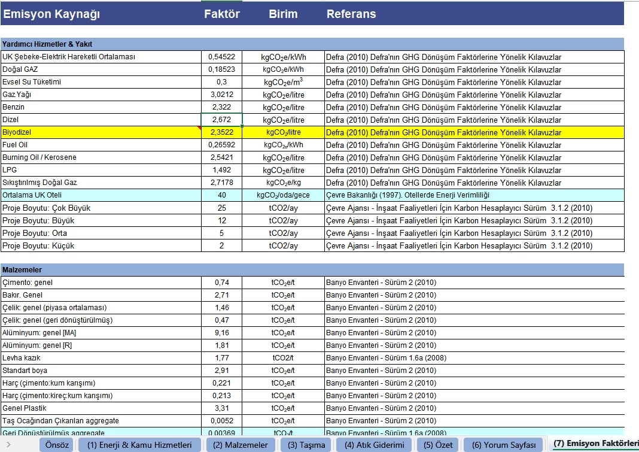Viewport: 639px width, 452px height.
Task: Click the sheet navigation arrow beside Önsöz
Action: coord(8,445)
